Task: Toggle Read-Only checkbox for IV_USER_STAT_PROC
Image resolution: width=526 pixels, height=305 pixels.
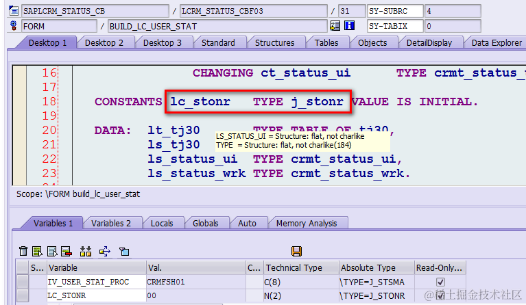Action: 440,282
